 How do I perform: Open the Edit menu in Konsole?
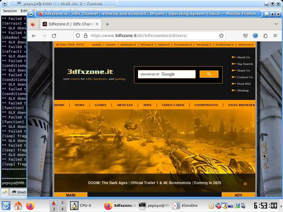(x=24, y=11)
